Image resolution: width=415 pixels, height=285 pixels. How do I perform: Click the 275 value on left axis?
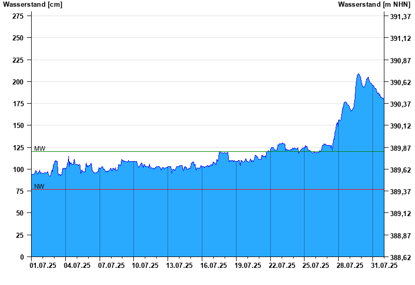tap(18, 16)
